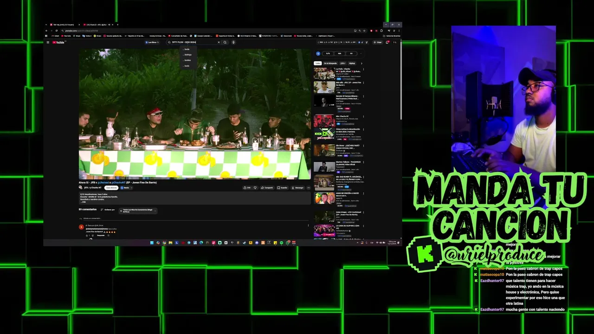This screenshot has height=334, width=594.
Task: Open the @Jhoised channel link in title
Action: (x=103, y=182)
